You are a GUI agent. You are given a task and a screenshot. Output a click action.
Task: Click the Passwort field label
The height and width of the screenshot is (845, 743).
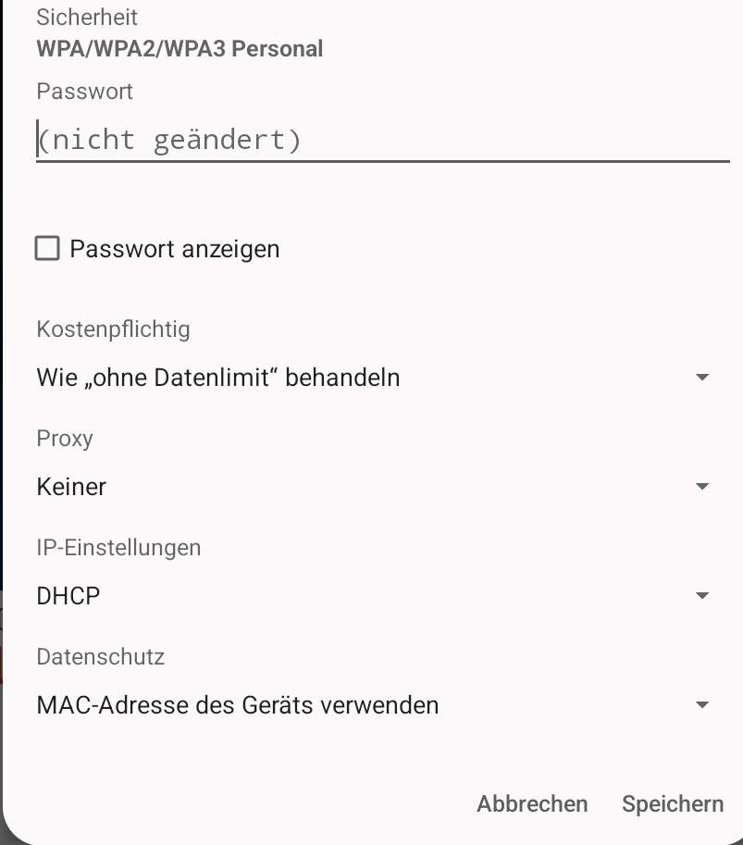(84, 92)
